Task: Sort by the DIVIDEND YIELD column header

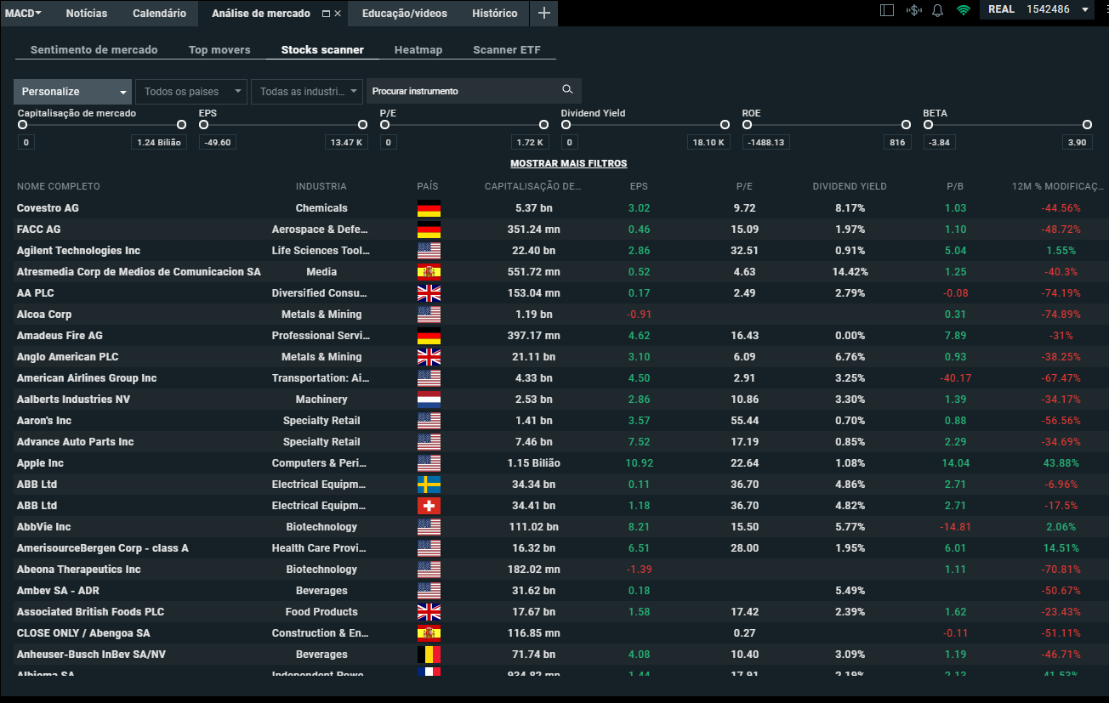Action: point(850,186)
